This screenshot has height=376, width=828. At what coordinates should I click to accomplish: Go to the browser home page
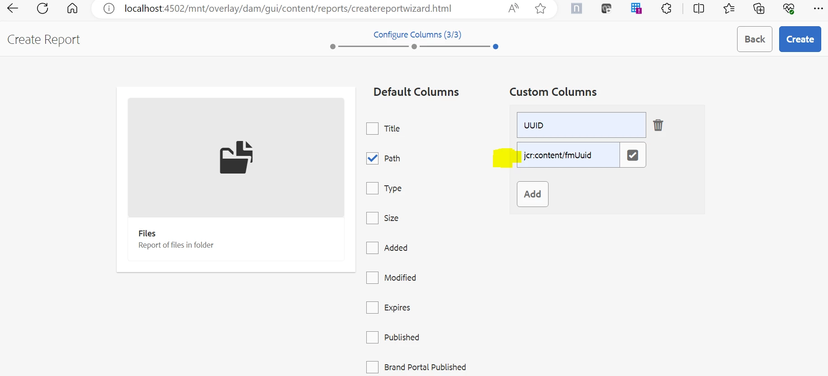[x=72, y=8]
